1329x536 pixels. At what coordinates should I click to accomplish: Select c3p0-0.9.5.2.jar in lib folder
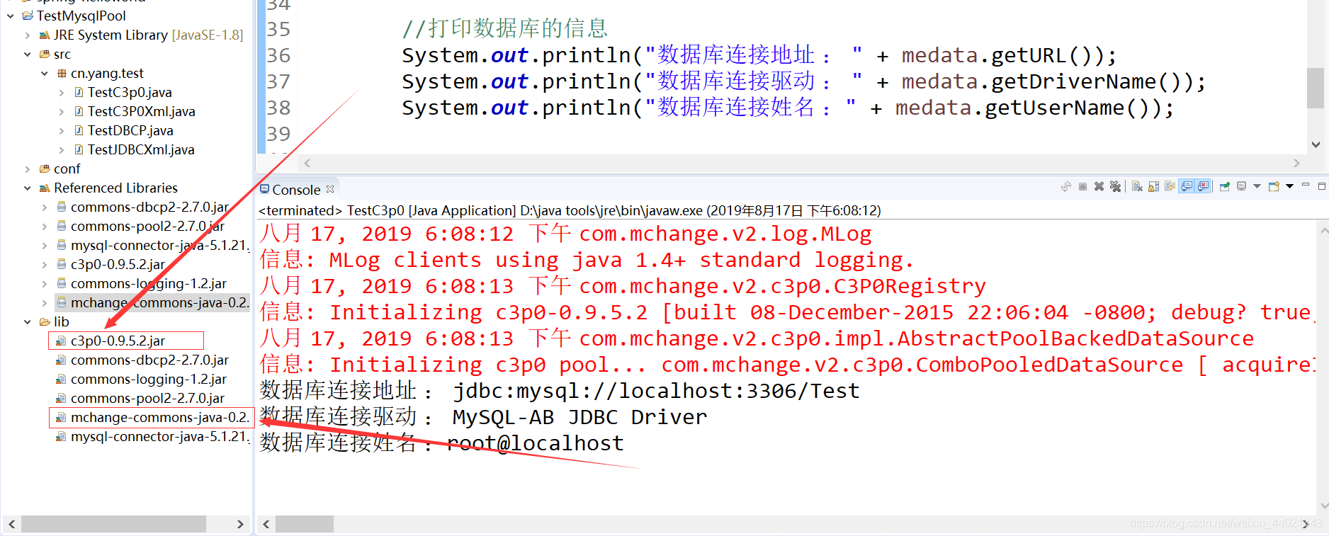tap(118, 341)
